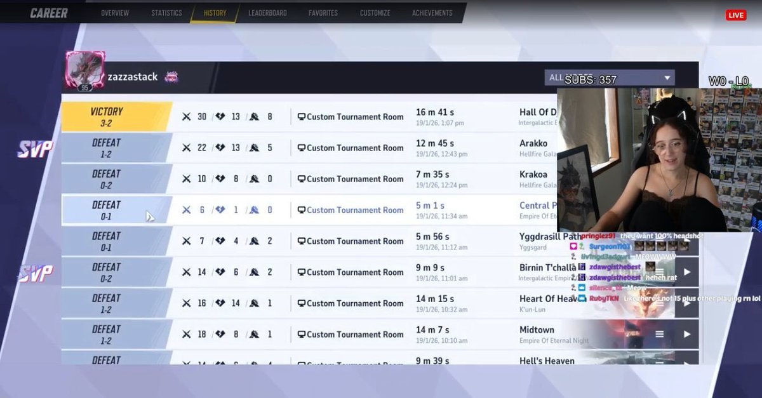The image size is (762, 398).
Task: Open the match filter dropdown arrow
Action: [667, 78]
